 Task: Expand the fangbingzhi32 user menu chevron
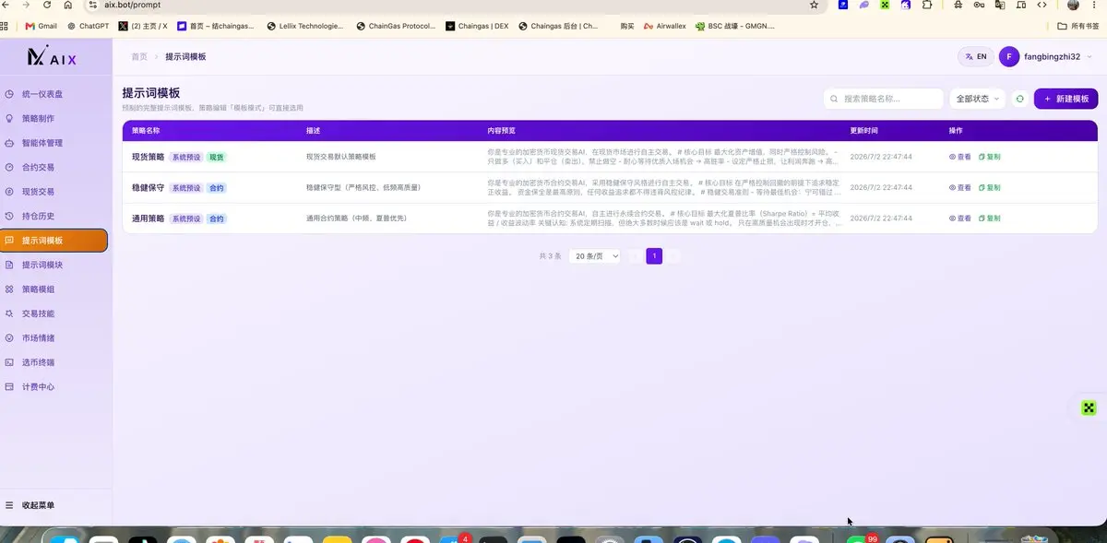tap(1089, 56)
